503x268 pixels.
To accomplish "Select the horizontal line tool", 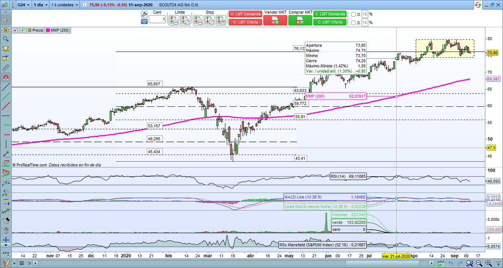I will 5,116.
